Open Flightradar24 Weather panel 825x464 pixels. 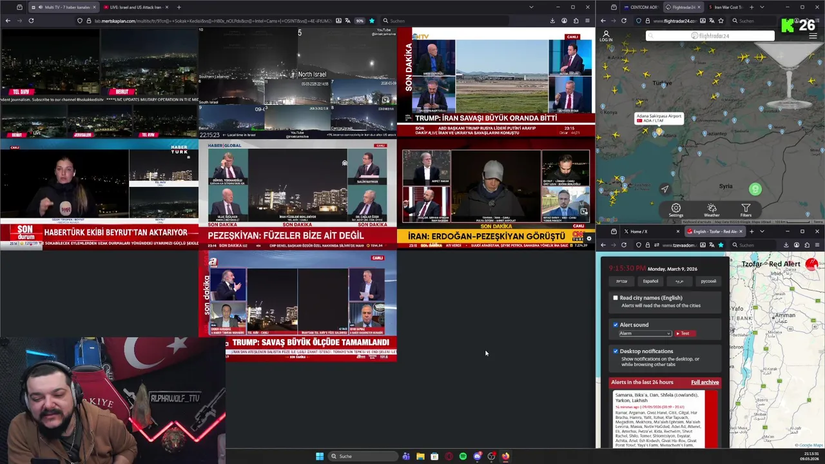coord(712,210)
